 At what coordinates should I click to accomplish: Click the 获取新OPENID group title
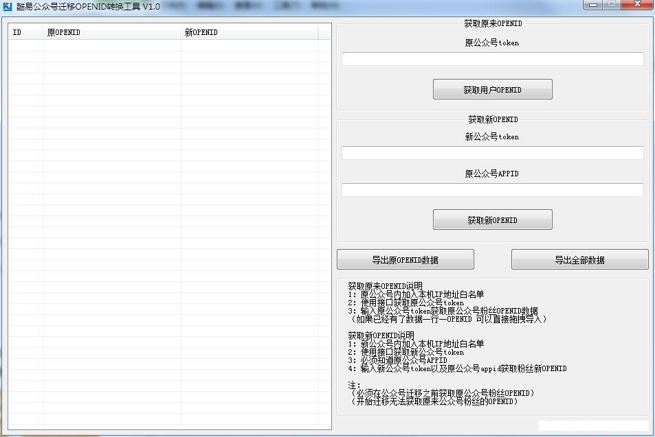click(493, 119)
